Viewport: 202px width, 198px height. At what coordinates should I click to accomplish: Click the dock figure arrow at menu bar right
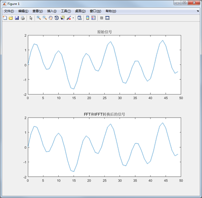click(198, 11)
